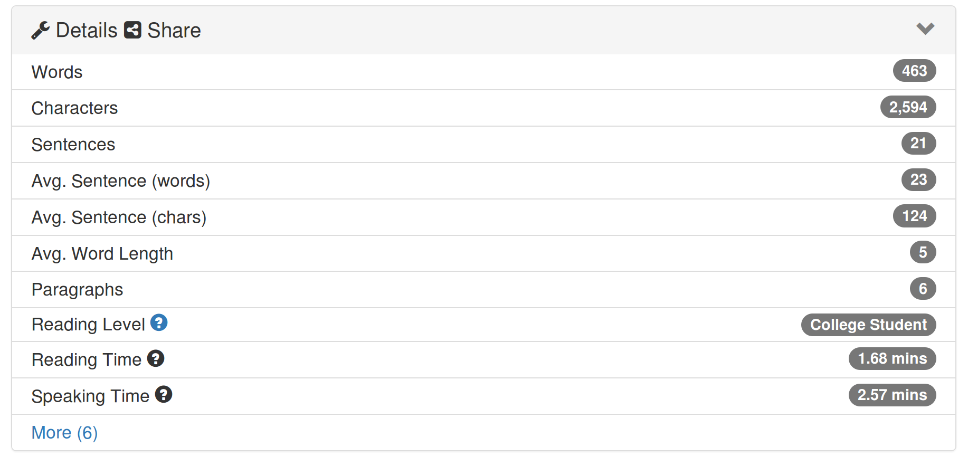
Task: Click the 1.68 mins reading time badge
Action: pos(893,358)
